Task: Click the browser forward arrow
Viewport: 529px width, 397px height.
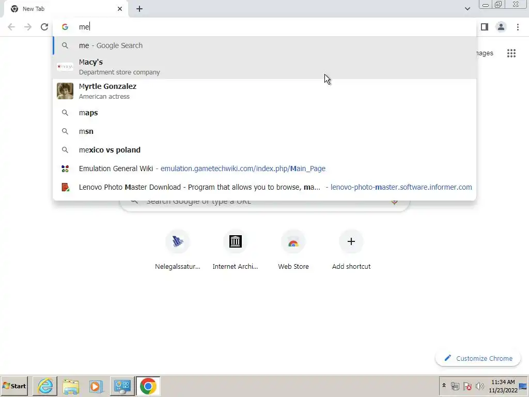Action: click(x=28, y=27)
